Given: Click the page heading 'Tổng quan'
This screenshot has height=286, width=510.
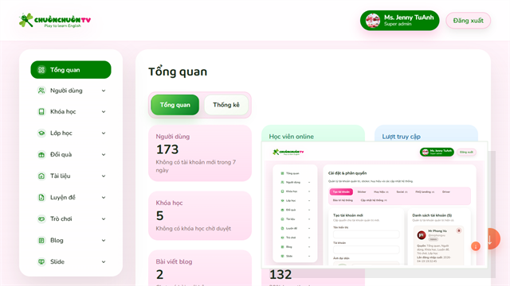Looking at the screenshot, I should (x=178, y=71).
